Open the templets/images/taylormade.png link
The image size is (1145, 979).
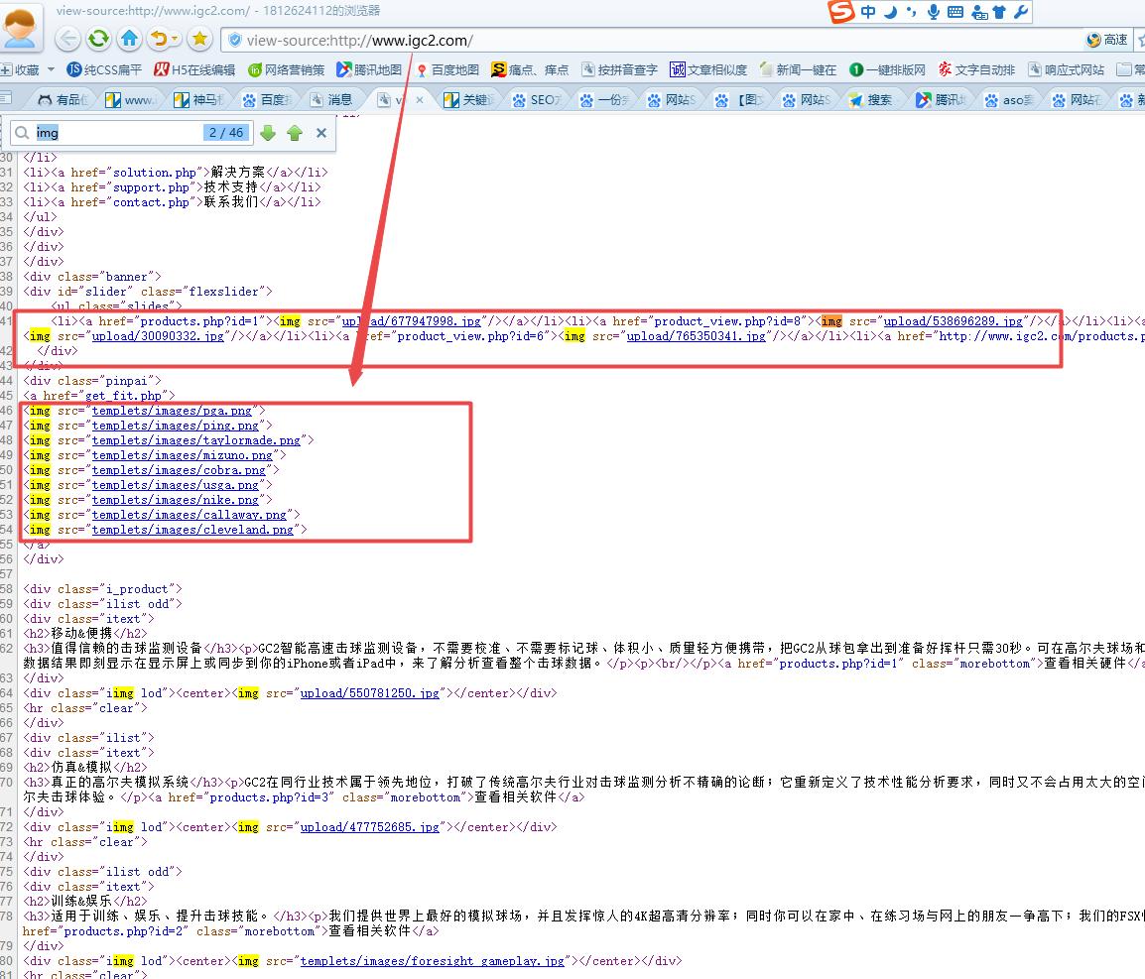pyautogui.click(x=196, y=440)
